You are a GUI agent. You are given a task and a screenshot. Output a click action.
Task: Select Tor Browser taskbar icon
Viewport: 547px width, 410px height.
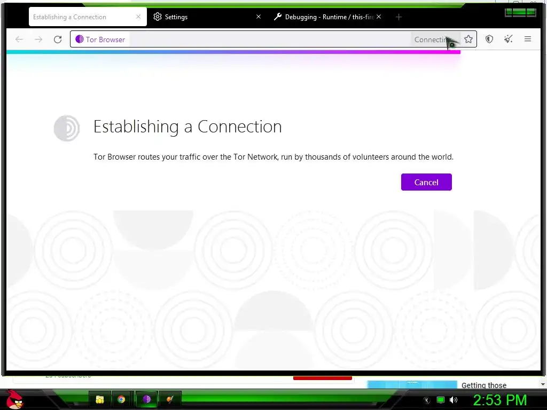(147, 399)
